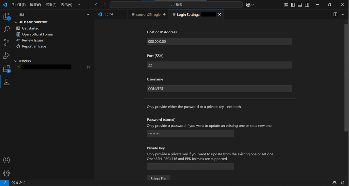
Task: Open the 編集(E) menu
Action: pos(35,5)
